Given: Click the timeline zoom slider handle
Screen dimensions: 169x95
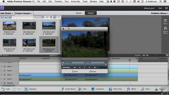Looking at the screenshot, I should (x=156, y=55).
